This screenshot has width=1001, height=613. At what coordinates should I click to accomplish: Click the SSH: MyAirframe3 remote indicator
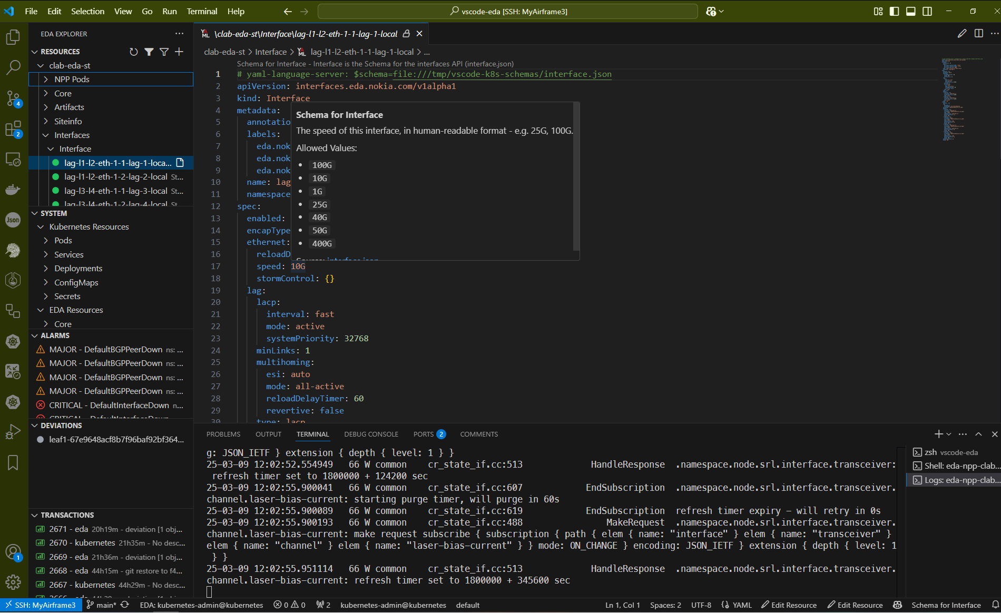point(40,605)
